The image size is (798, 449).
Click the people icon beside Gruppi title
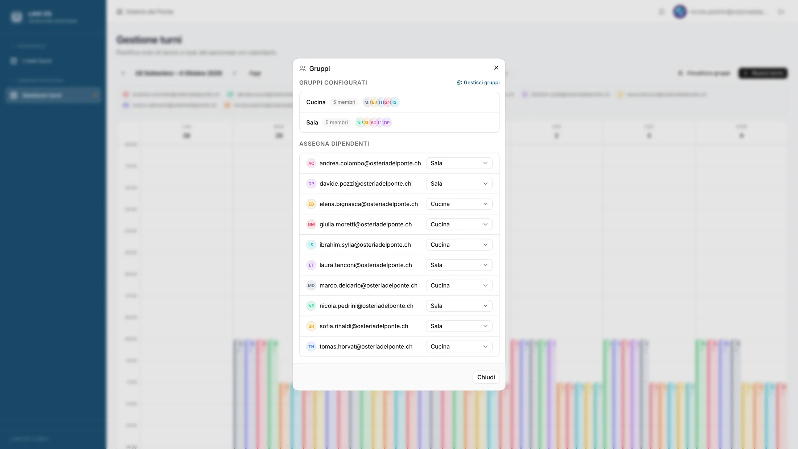point(303,69)
